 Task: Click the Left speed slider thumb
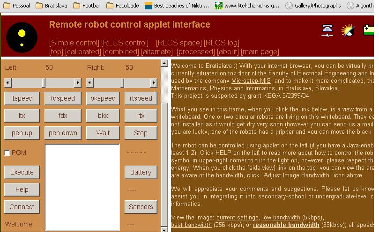(43, 83)
